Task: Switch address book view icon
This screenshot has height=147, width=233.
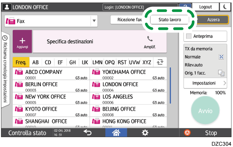Action: pos(160,62)
